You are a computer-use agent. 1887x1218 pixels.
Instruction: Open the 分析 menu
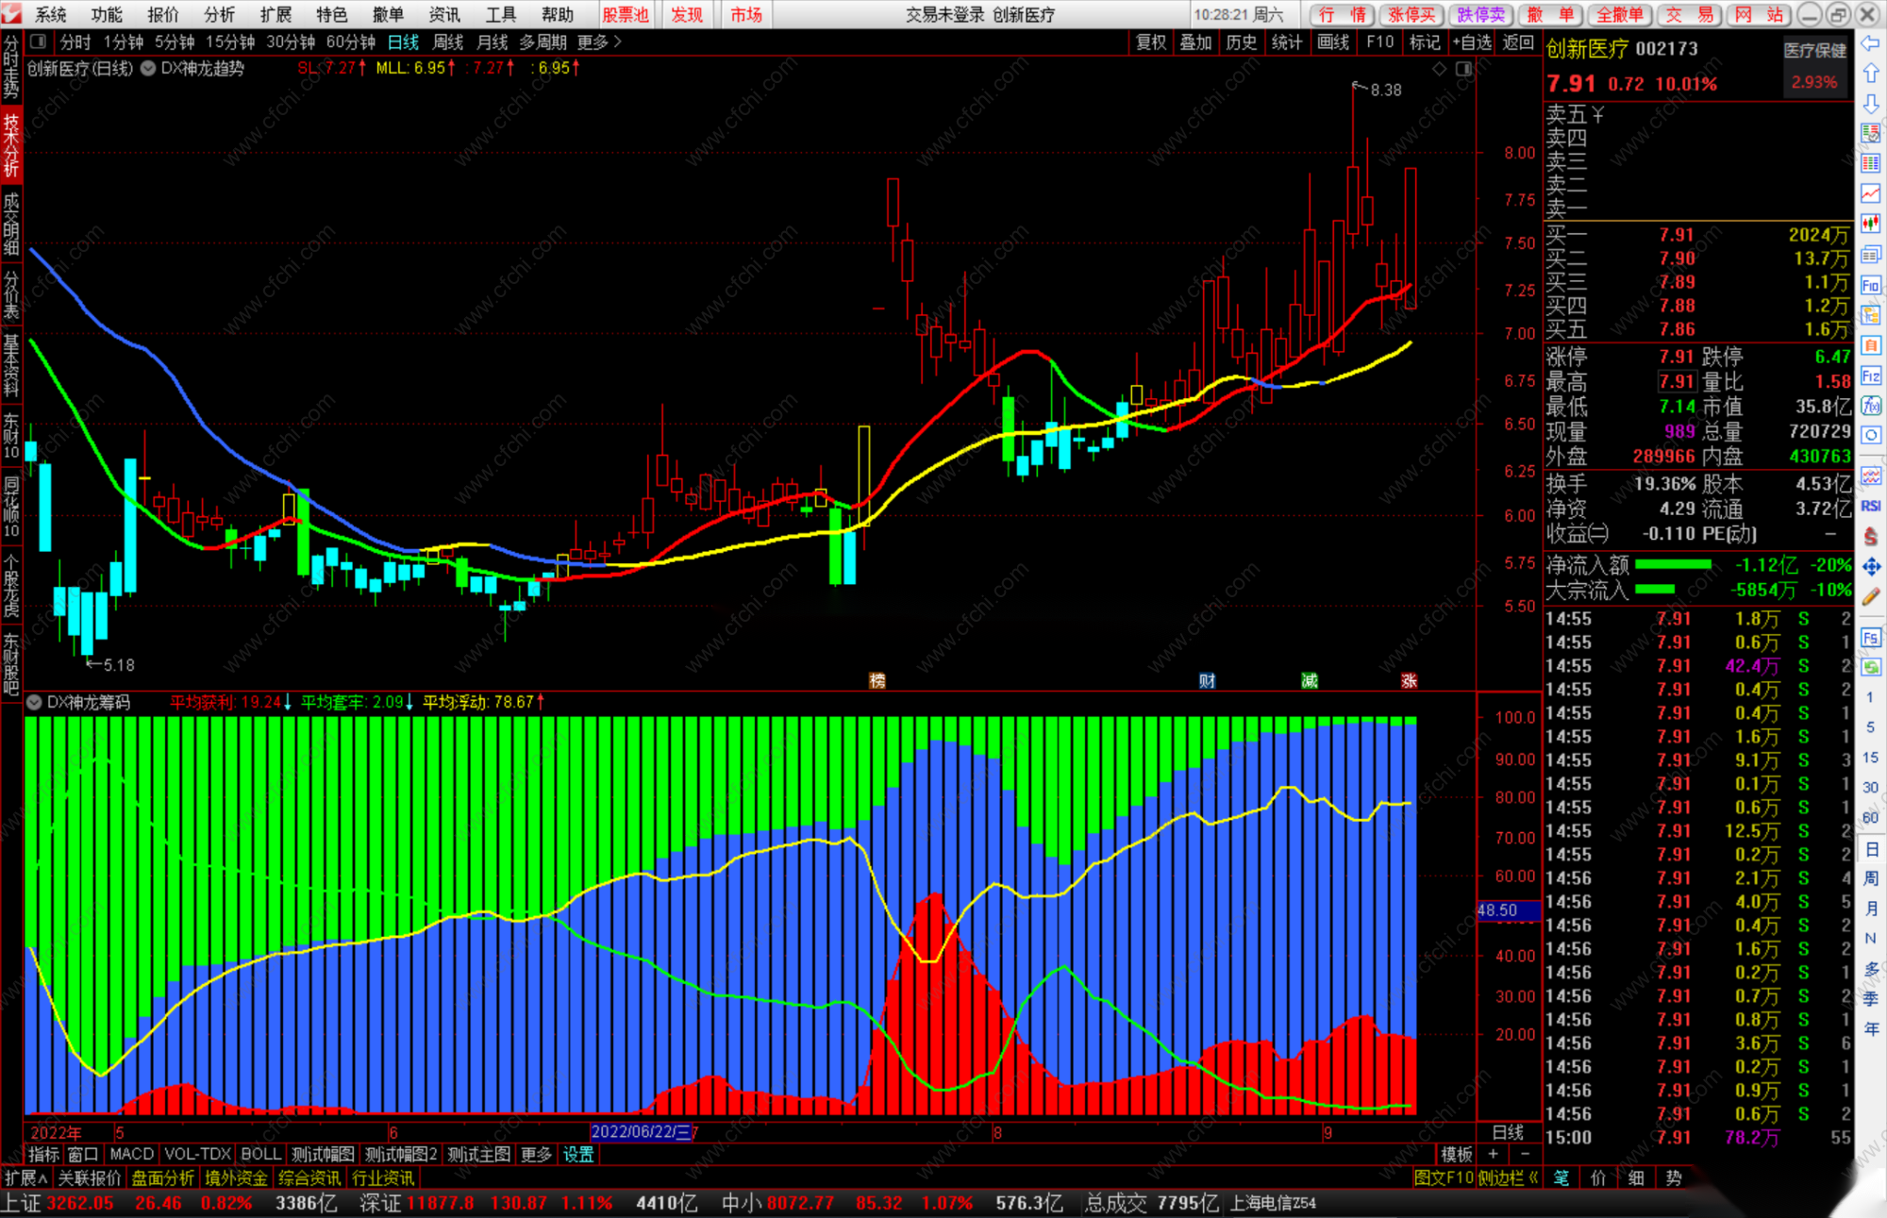219,14
